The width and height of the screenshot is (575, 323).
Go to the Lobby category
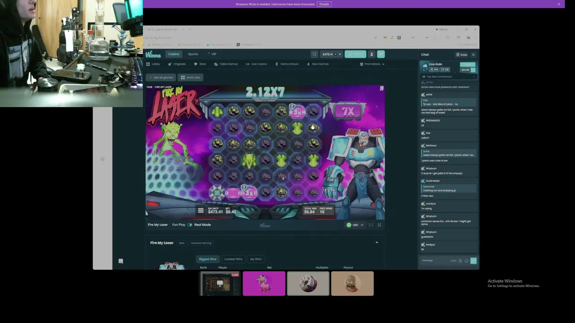153,64
